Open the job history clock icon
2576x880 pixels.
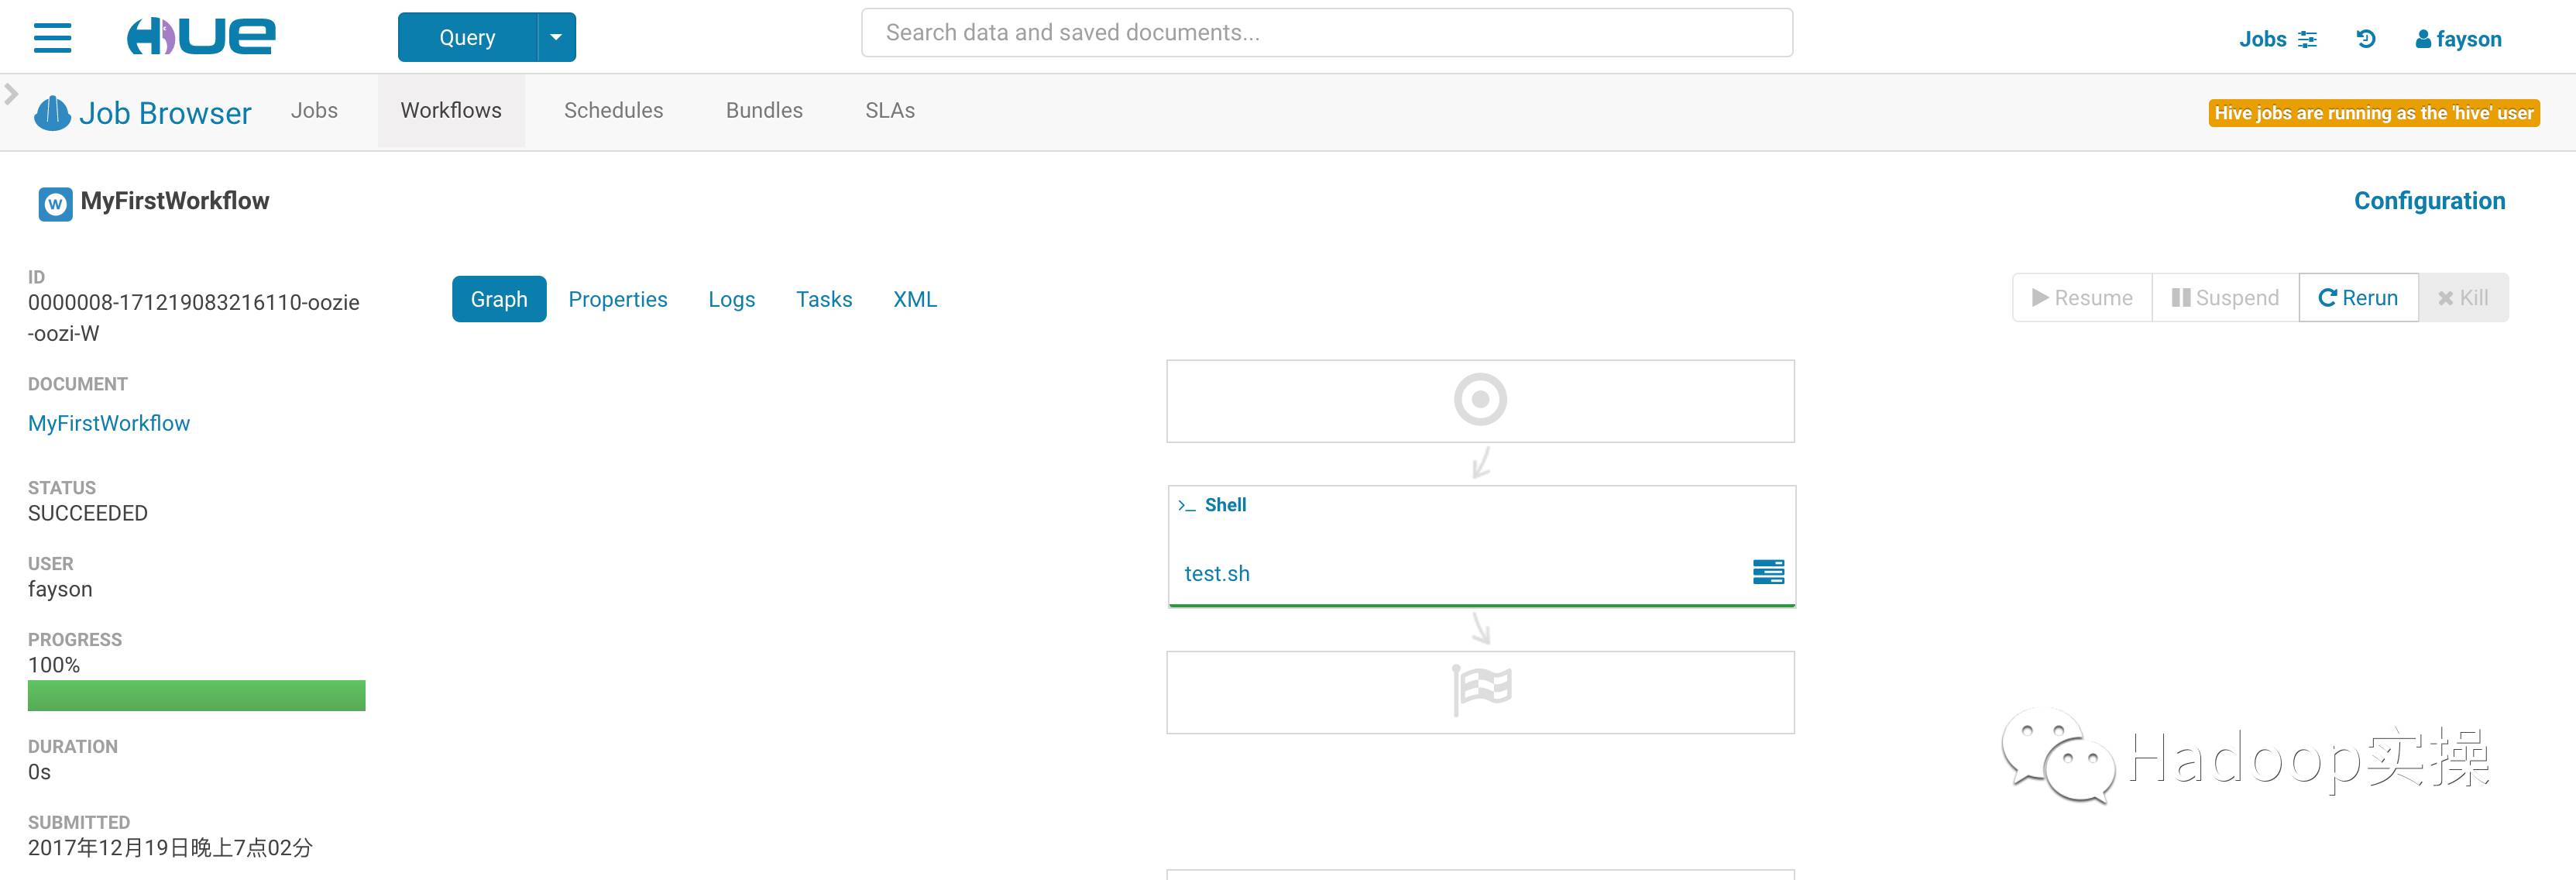coord(2365,39)
